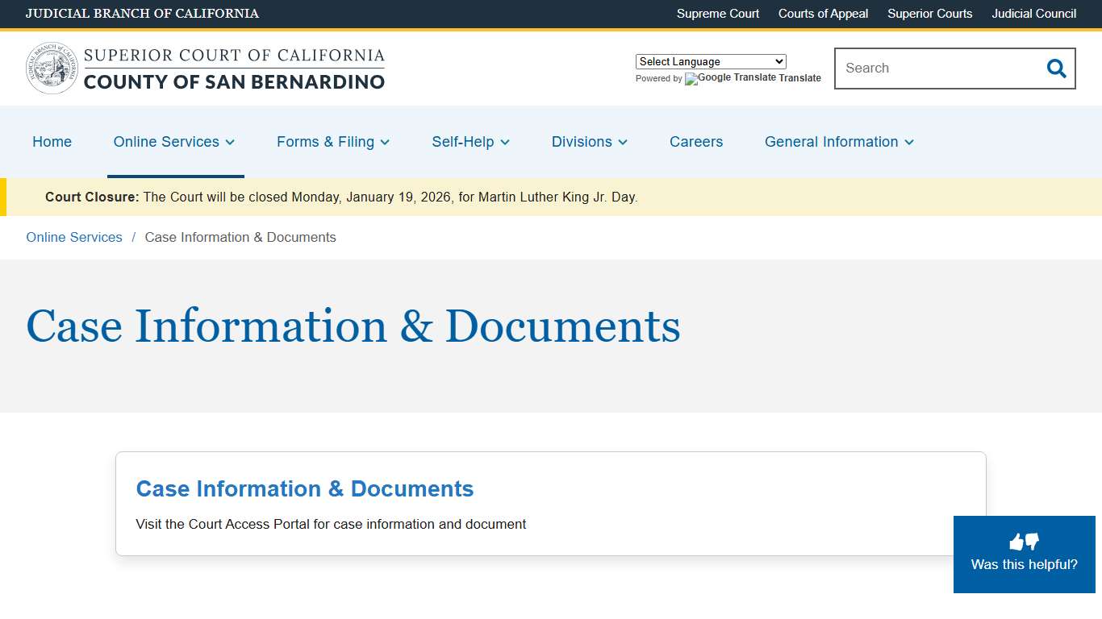Expand the General Information menu
Image resolution: width=1102 pixels, height=619 pixels.
[838, 142]
